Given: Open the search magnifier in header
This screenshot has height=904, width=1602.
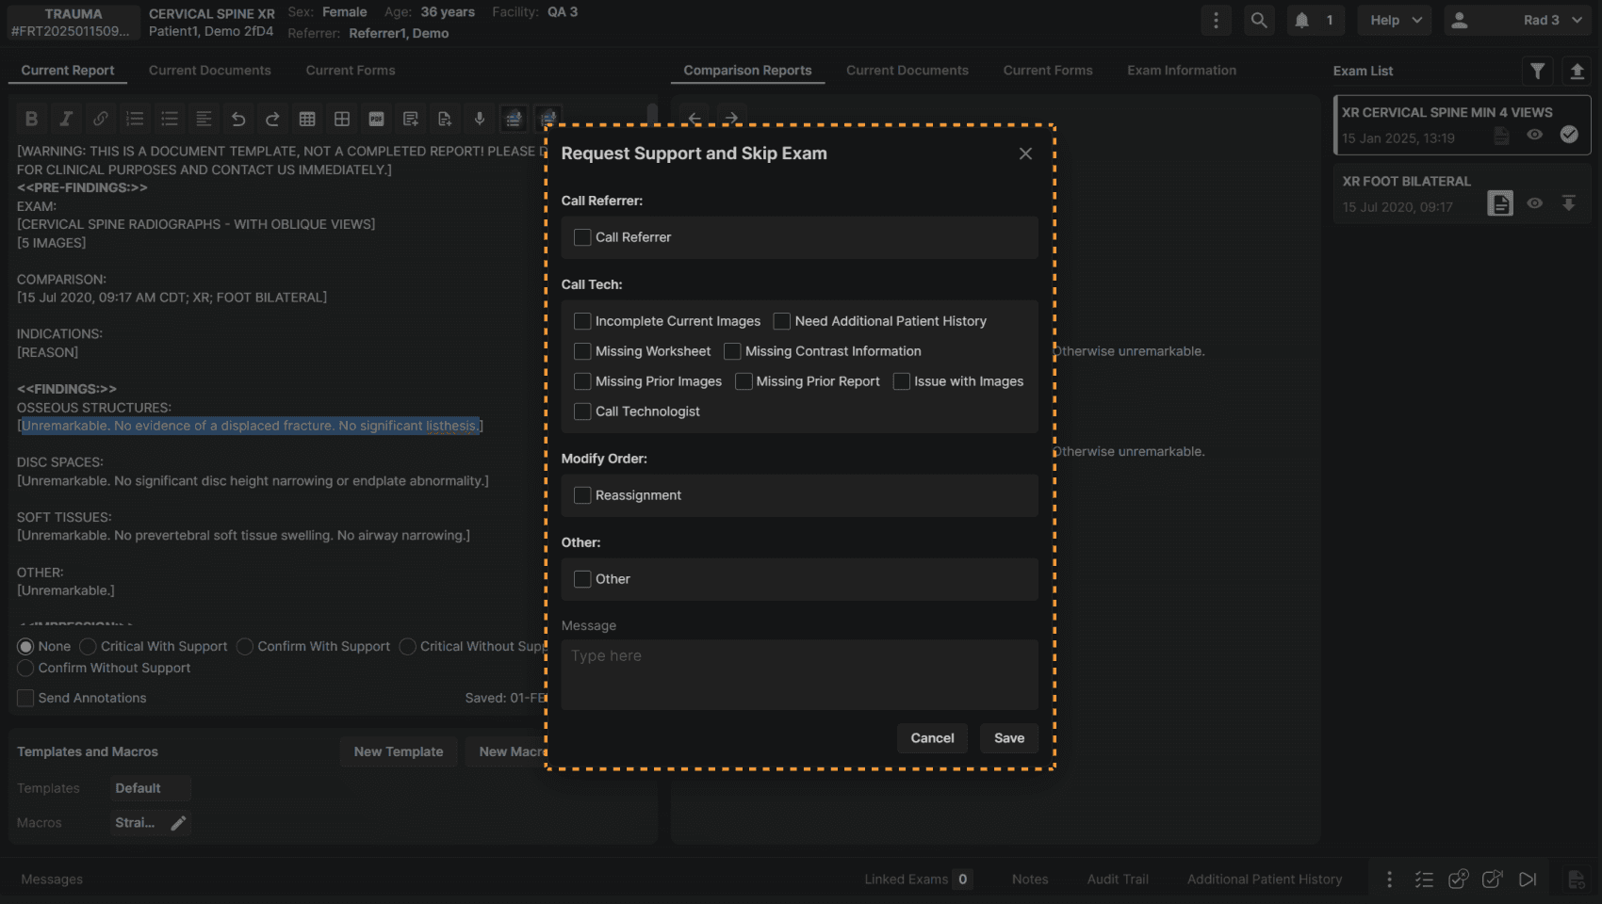Looking at the screenshot, I should pos(1258,20).
